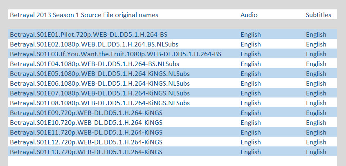Screen dimensions: 346x166
Task: Click the Audio 'English' cell for S01E06
Action: (x=251, y=84)
